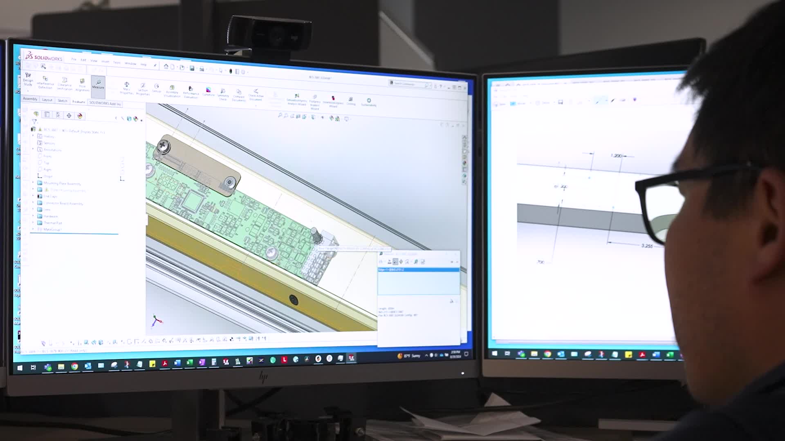
Task: Open the DimXpertManager crosshair tab
Action: pos(69,116)
